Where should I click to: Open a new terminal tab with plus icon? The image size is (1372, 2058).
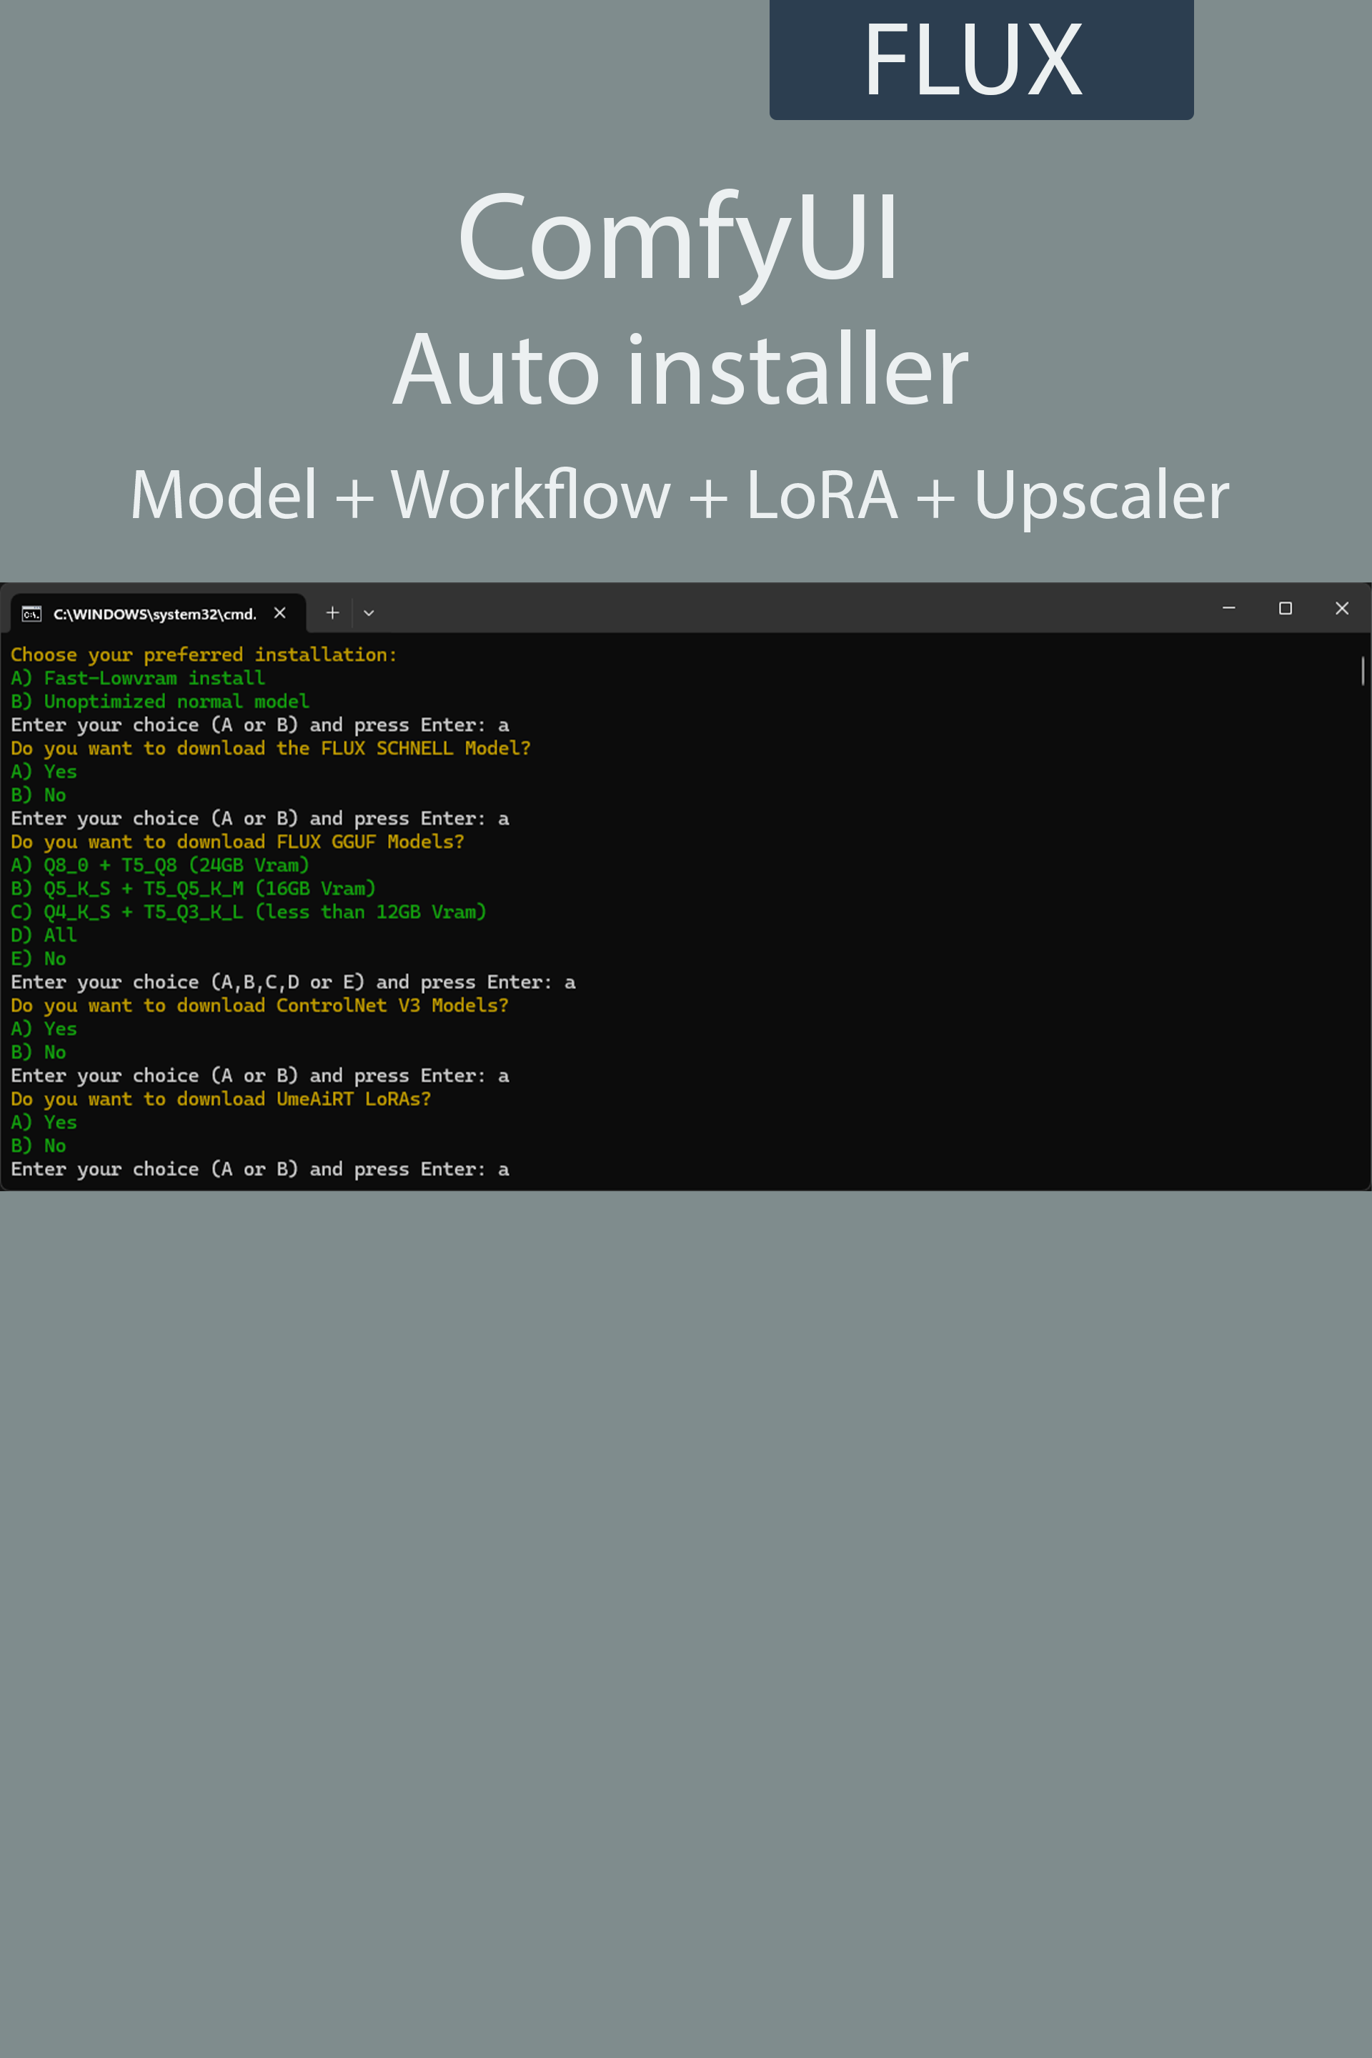click(332, 613)
